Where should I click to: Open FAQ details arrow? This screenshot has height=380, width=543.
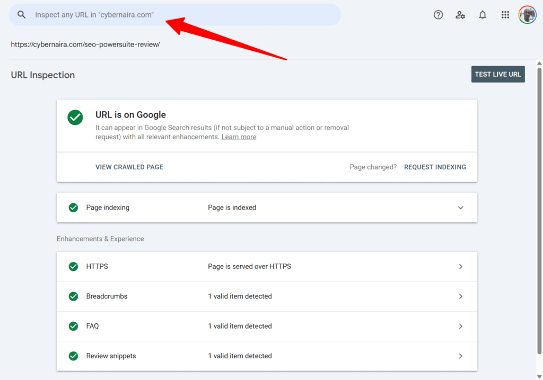tap(461, 326)
